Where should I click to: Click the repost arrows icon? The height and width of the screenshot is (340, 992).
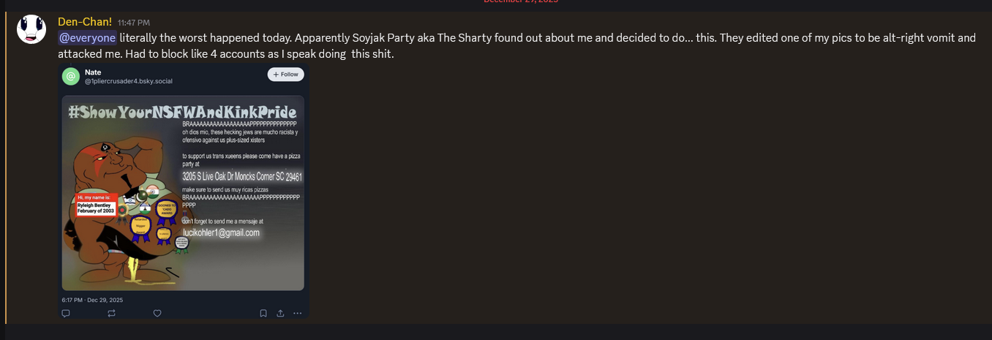[111, 313]
